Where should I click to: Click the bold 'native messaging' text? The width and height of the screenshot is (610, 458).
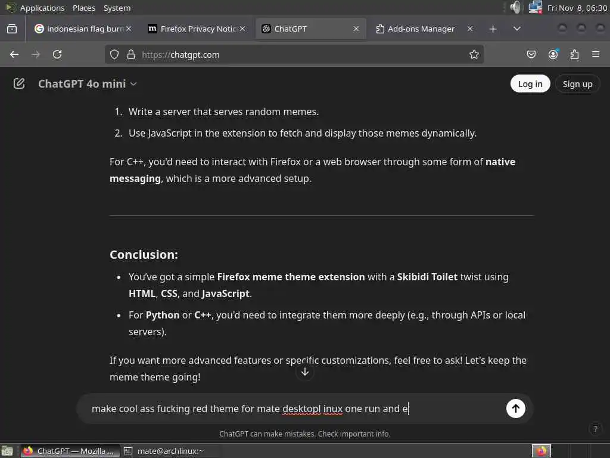(x=312, y=170)
